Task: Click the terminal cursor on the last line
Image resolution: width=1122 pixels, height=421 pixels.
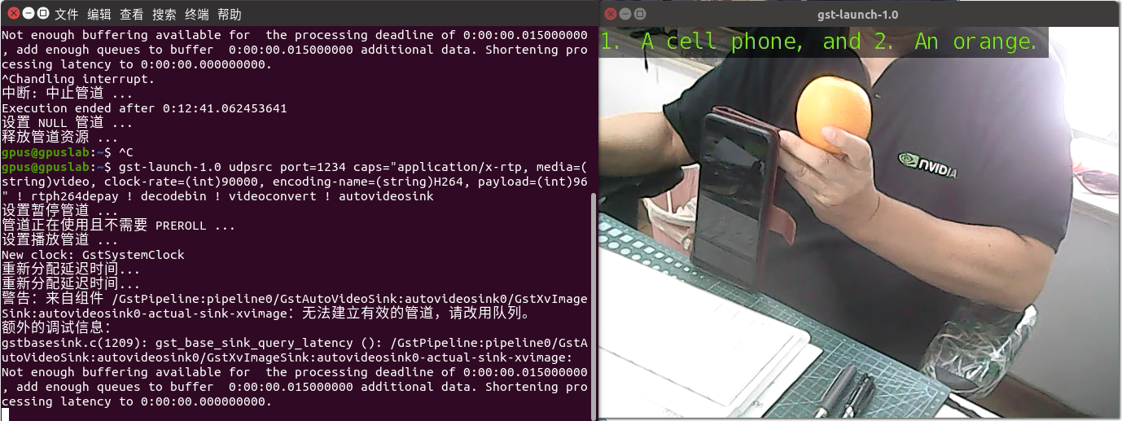Action: point(6,415)
